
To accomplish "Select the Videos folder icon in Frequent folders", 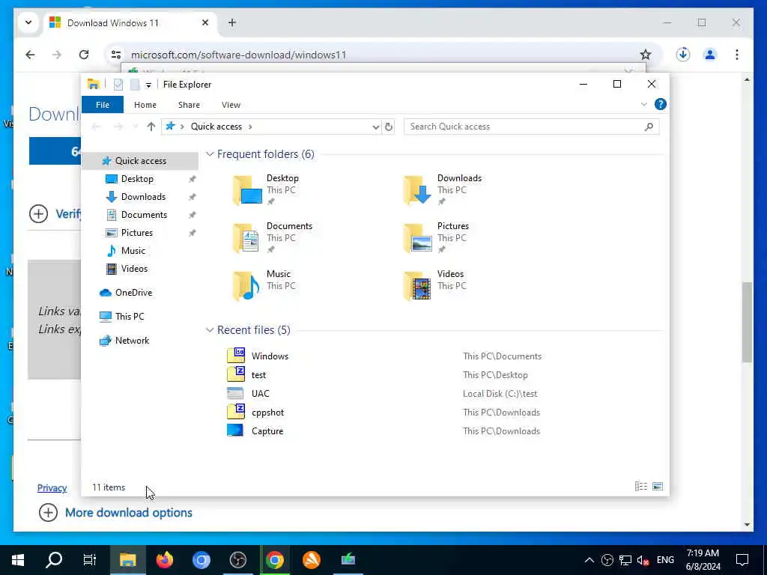I will point(417,286).
